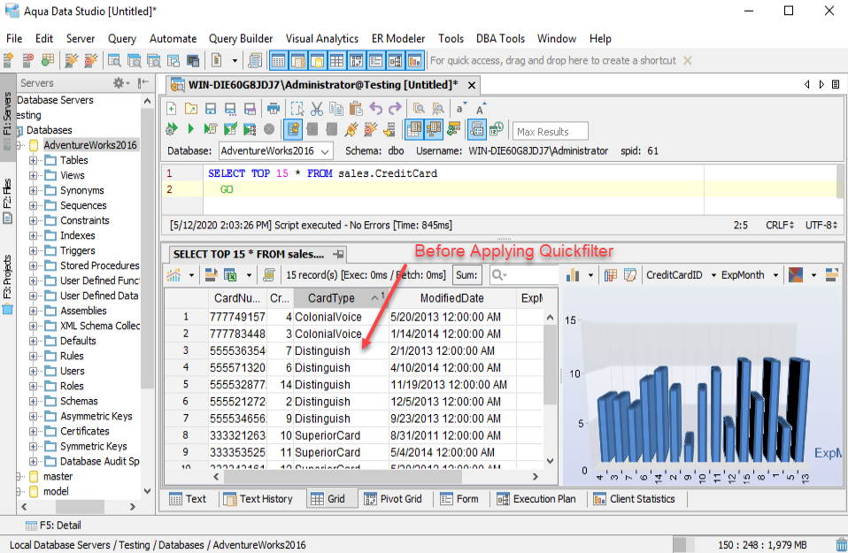Screen dimensions: 848x553
Task: Click the green Execute script arrow
Action: tap(191, 129)
